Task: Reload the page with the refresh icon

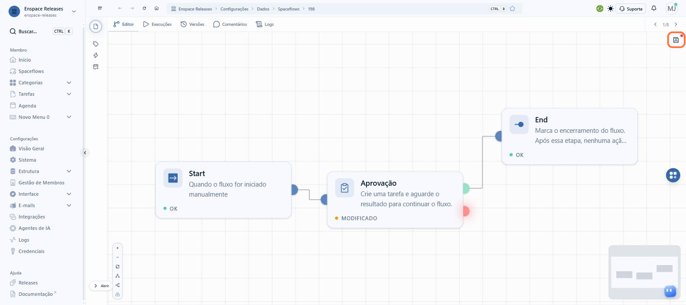Action: point(144,8)
